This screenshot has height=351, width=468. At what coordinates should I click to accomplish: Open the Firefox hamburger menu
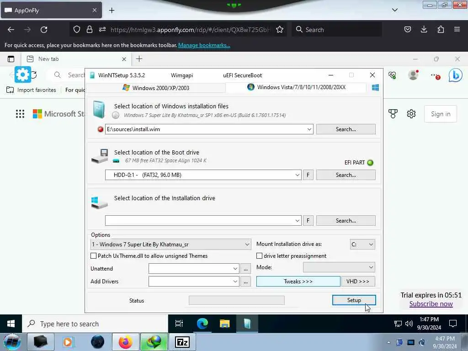click(x=457, y=29)
